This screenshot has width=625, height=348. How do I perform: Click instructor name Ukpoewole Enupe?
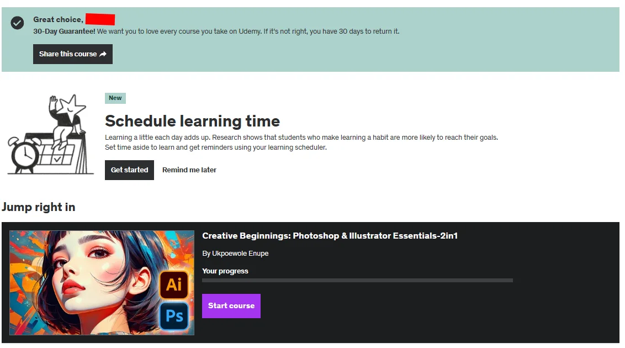pyautogui.click(x=240, y=254)
